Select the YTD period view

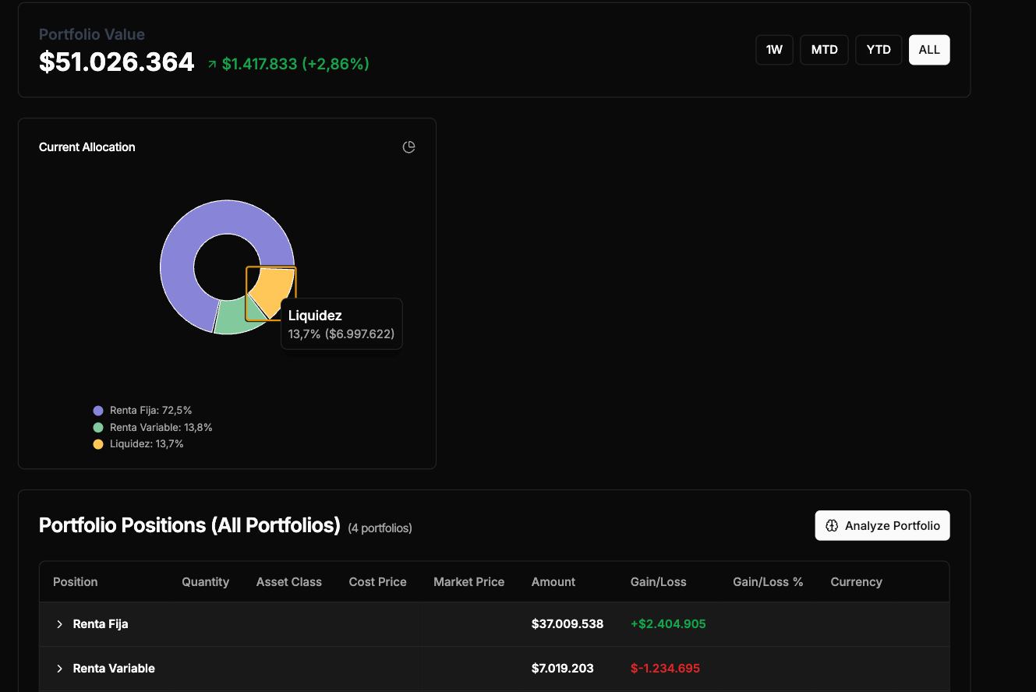878,49
